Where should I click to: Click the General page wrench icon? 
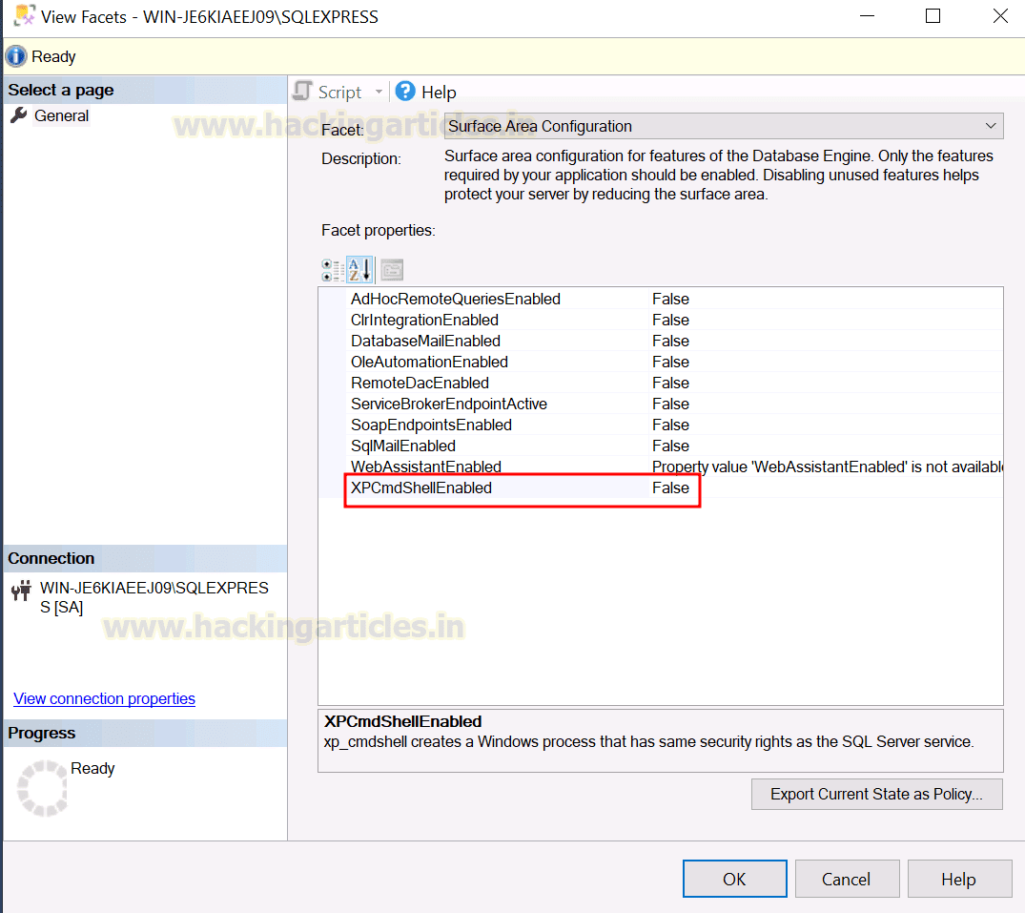click(19, 115)
